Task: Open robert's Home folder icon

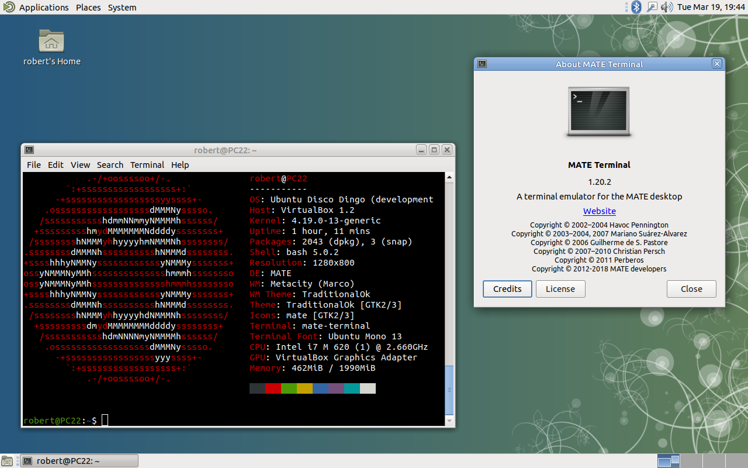Action: pos(51,41)
